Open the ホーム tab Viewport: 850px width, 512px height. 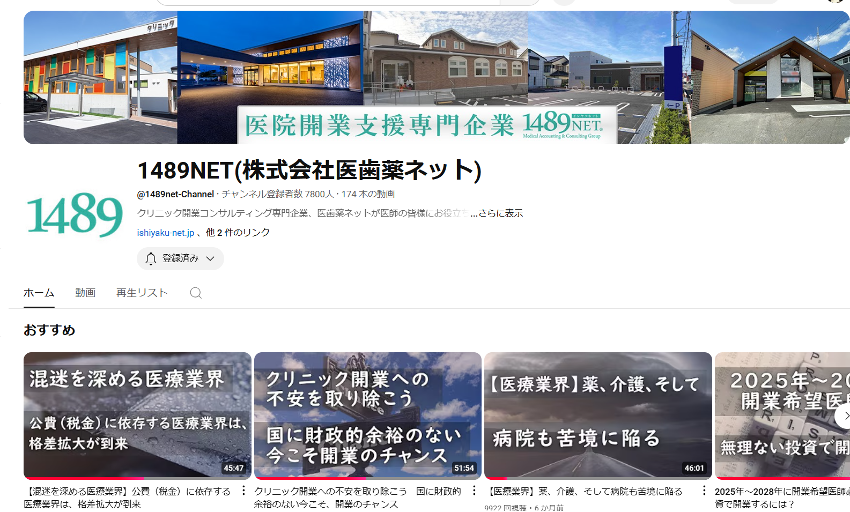click(x=39, y=293)
